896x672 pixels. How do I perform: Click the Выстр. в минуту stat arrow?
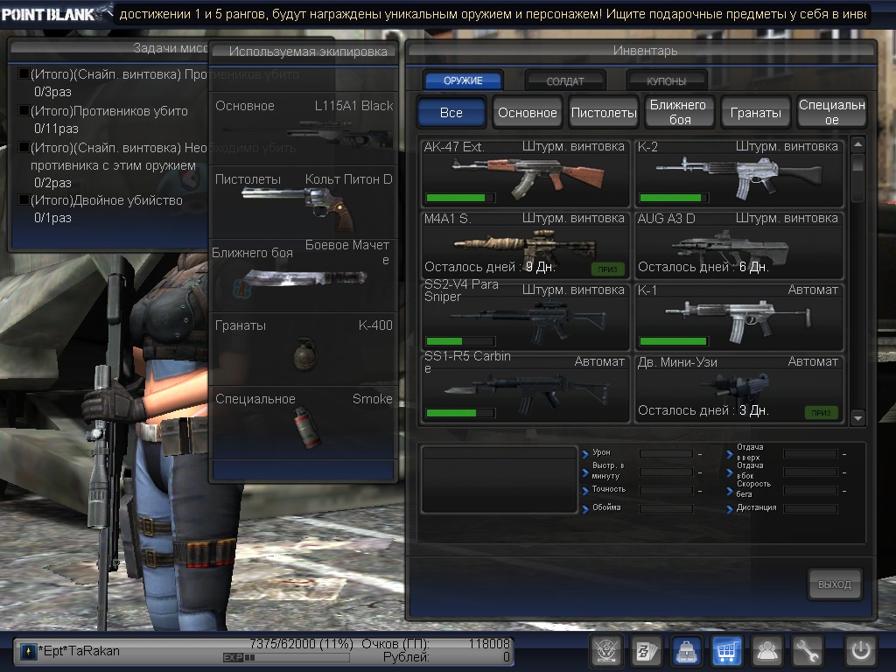click(x=585, y=473)
